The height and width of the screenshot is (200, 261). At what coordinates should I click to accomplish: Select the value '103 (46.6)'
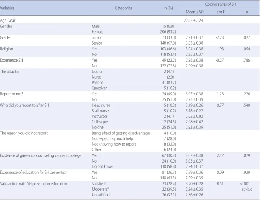click(168, 49)
